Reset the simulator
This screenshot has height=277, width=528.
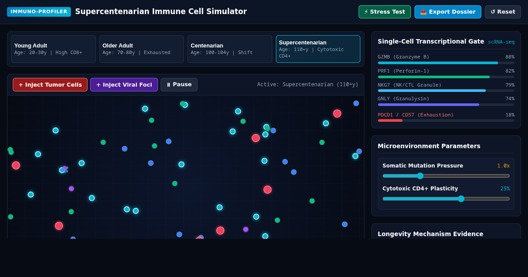point(503,12)
